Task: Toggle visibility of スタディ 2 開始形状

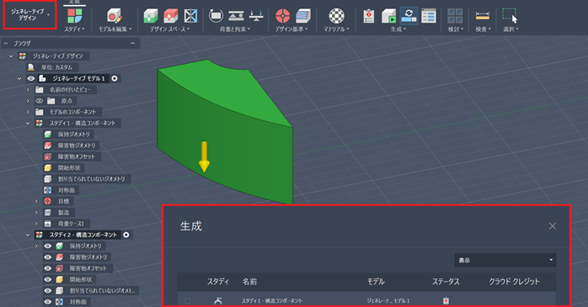Action: [x=48, y=280]
